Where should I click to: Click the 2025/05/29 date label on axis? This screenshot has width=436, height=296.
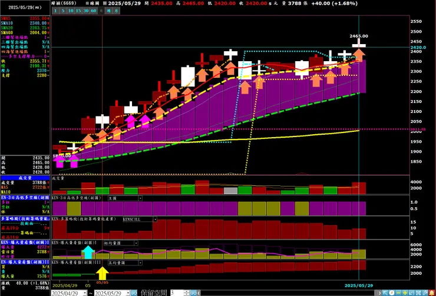pos(359,286)
